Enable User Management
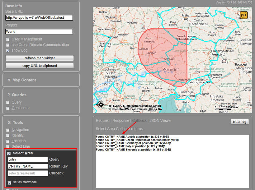 [x=7, y=39]
